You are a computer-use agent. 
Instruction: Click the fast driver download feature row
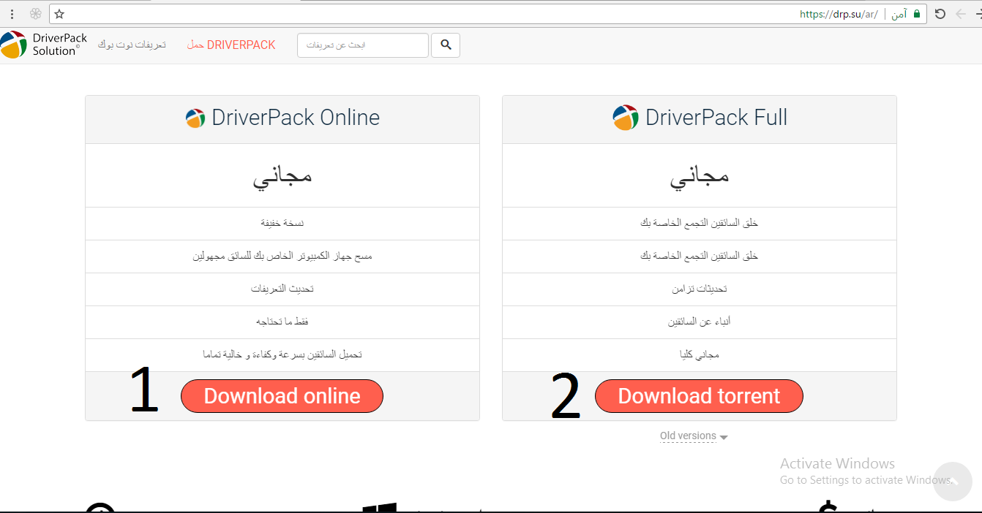point(282,355)
